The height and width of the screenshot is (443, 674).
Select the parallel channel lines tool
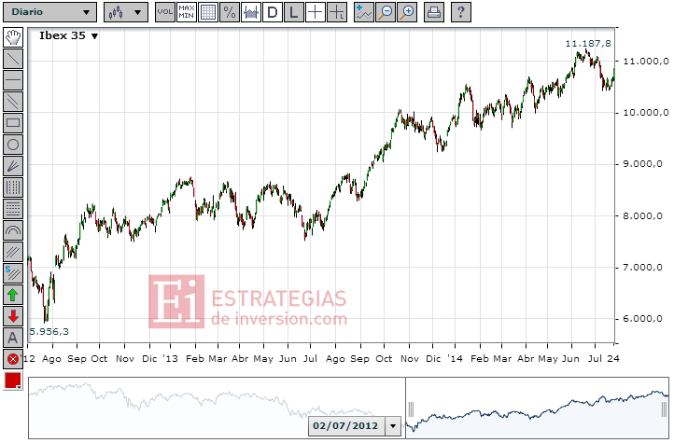coord(13,102)
